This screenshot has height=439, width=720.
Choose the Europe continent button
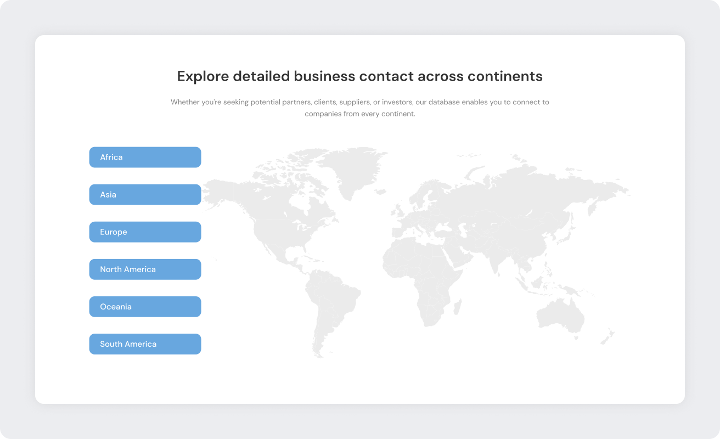pos(145,232)
